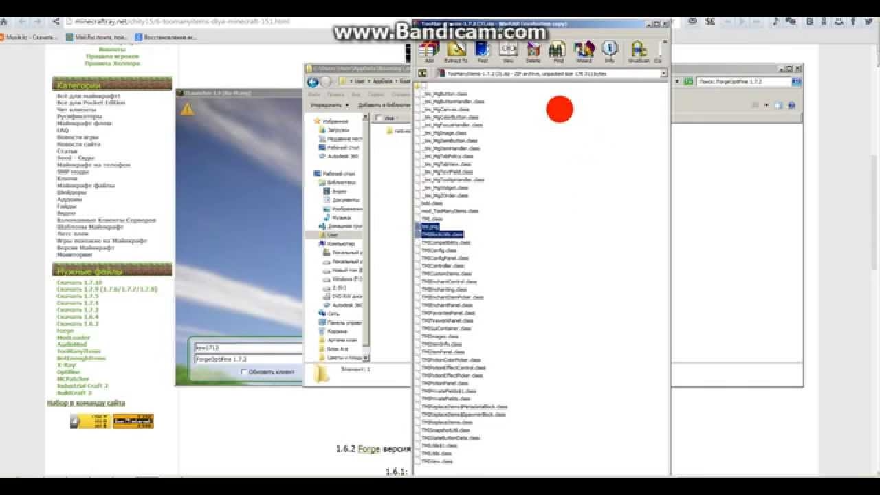Open Видео library in Explorer tree
The width and height of the screenshot is (880, 495).
click(335, 191)
